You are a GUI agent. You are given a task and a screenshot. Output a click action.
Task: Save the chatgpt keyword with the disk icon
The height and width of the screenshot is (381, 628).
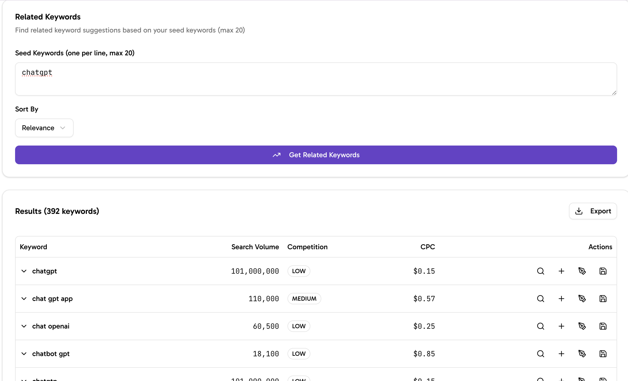pos(603,271)
